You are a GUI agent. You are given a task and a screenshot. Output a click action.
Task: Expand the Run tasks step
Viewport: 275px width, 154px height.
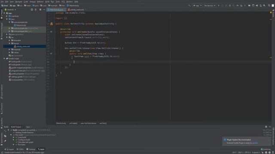[x=13, y=145]
